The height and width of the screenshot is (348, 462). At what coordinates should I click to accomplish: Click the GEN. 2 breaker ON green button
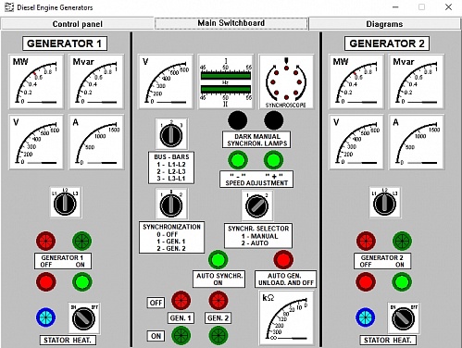pos(219,335)
